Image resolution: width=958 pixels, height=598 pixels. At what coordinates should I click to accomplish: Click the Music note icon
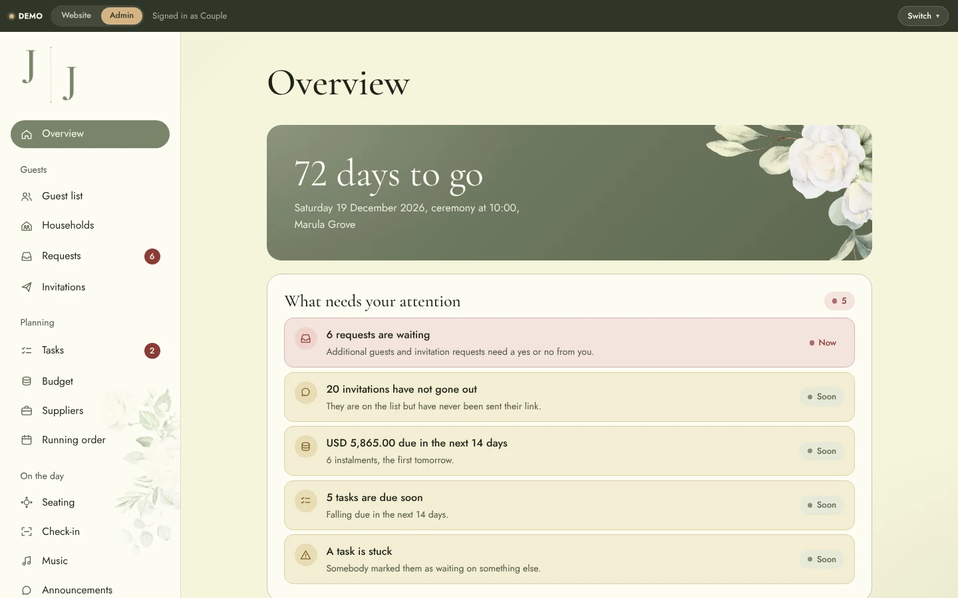point(27,561)
